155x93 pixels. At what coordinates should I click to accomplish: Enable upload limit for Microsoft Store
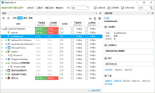pos(87,48)
